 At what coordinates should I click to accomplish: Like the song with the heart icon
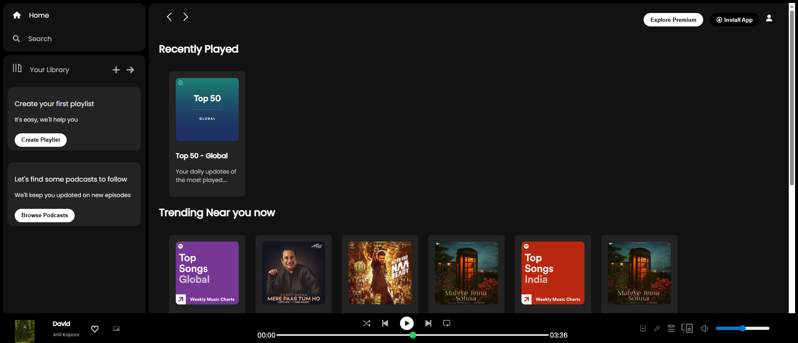[95, 329]
